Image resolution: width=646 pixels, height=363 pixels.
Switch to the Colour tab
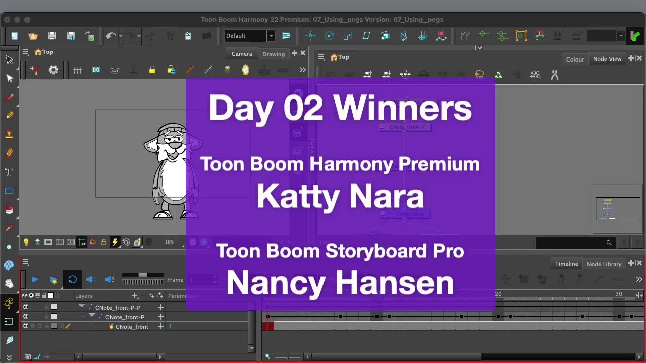point(575,59)
